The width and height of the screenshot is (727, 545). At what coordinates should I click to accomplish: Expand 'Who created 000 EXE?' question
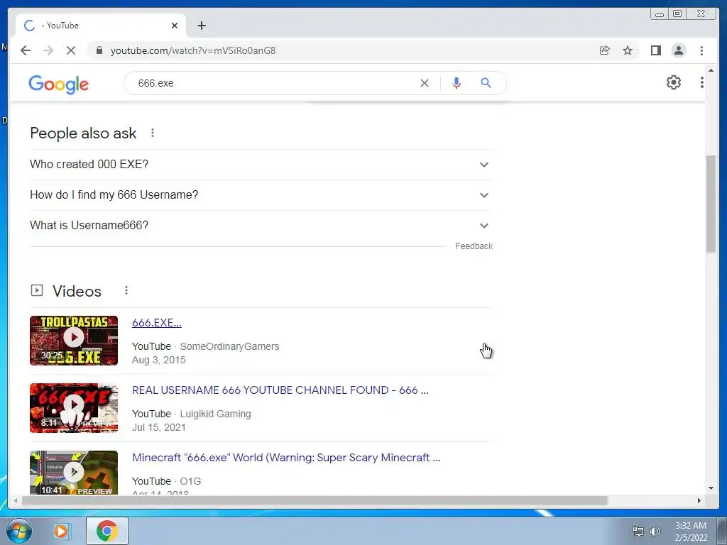(261, 165)
